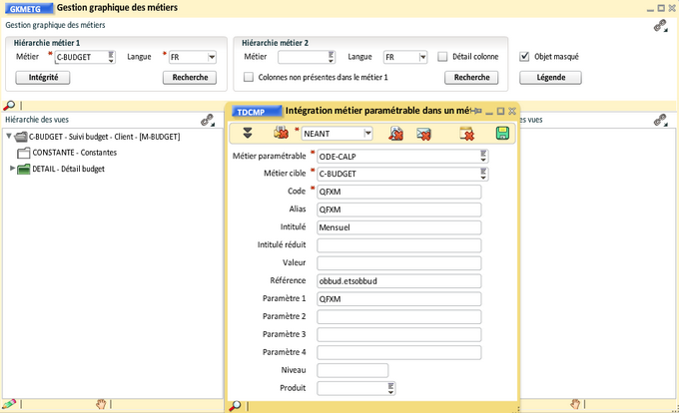
Task: Pin the TDCMP dialog using the pushpin icon
Action: click(x=476, y=111)
